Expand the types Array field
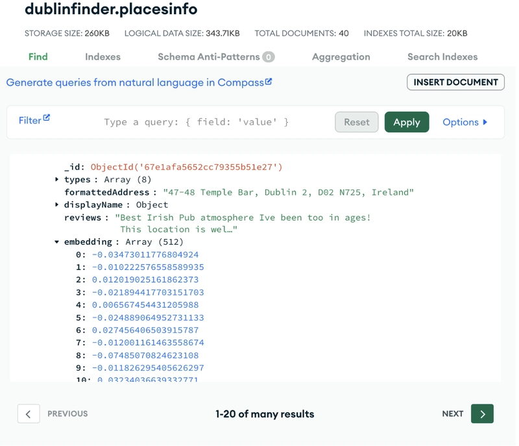The width and height of the screenshot is (519, 446). coord(56,179)
